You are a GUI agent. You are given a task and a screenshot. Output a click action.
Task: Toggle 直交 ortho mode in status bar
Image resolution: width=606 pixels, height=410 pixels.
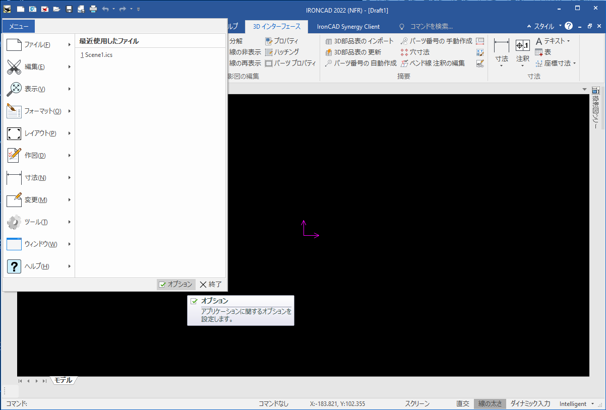pos(462,403)
